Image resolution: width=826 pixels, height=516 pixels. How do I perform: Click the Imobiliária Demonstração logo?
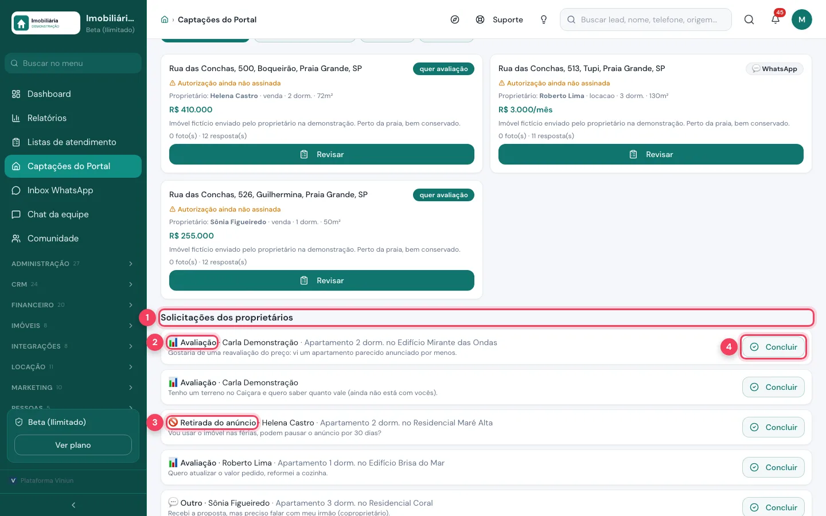pyautogui.click(x=46, y=23)
